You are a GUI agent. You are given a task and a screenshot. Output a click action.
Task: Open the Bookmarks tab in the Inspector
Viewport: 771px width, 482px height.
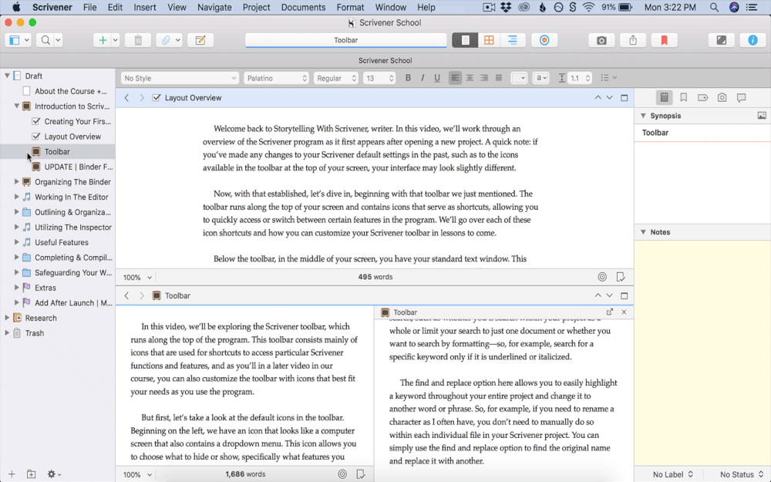coord(683,98)
